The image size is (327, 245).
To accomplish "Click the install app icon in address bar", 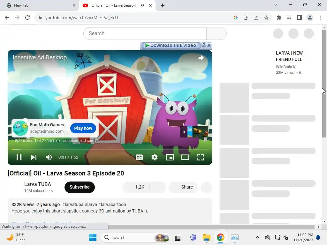I will click(246, 18).
